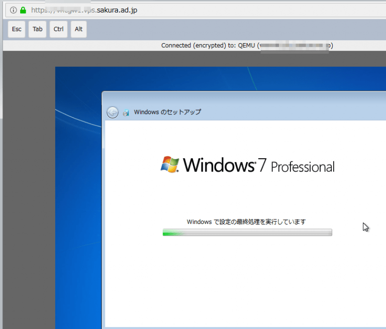Toggle the Ctrl modifier button
This screenshot has height=329, width=386.
pyautogui.click(x=59, y=29)
